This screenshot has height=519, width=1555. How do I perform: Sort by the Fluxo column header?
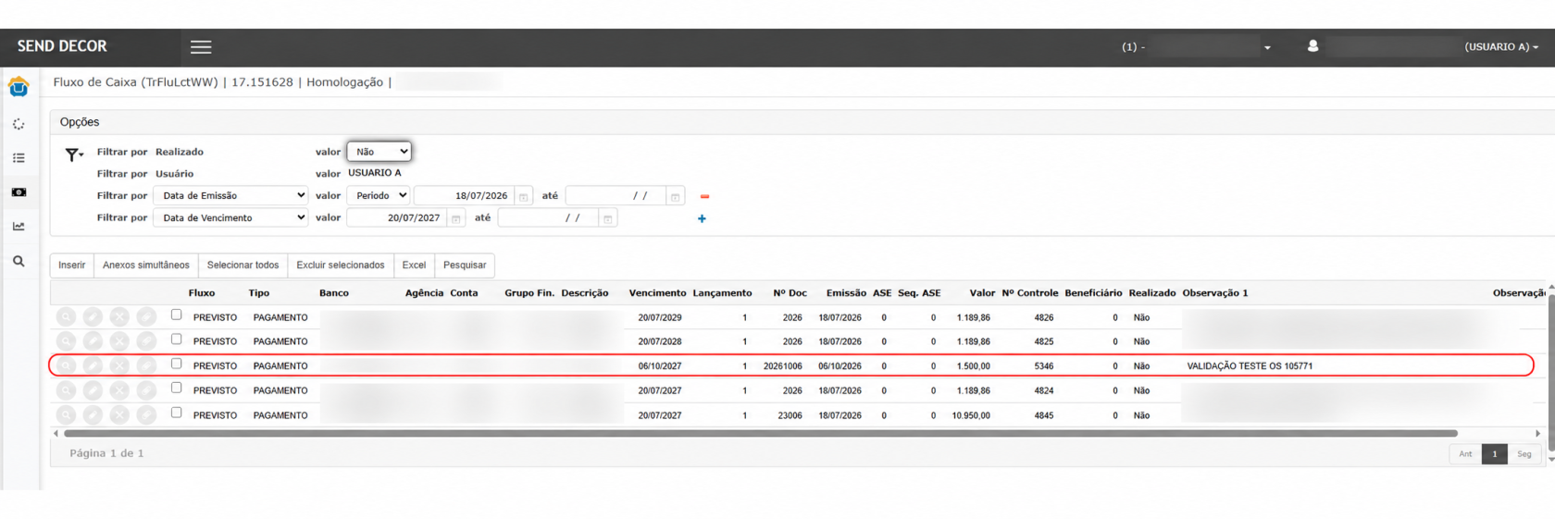click(x=202, y=293)
